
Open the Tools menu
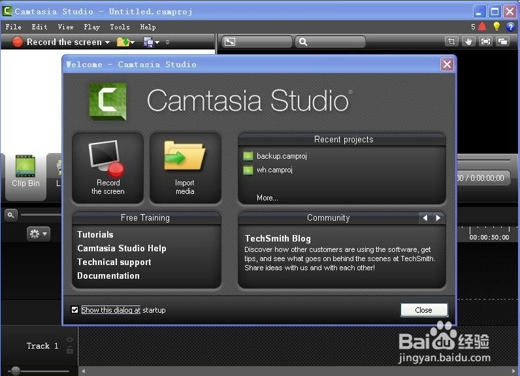(x=120, y=27)
